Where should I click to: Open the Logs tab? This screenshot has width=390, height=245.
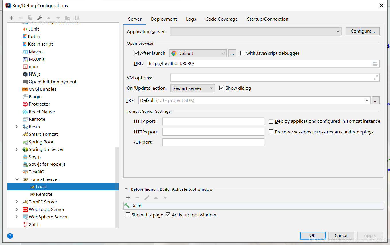tap(191, 19)
